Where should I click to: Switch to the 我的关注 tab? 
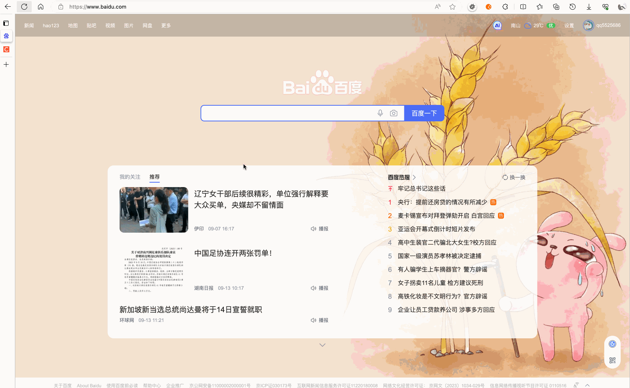click(129, 177)
